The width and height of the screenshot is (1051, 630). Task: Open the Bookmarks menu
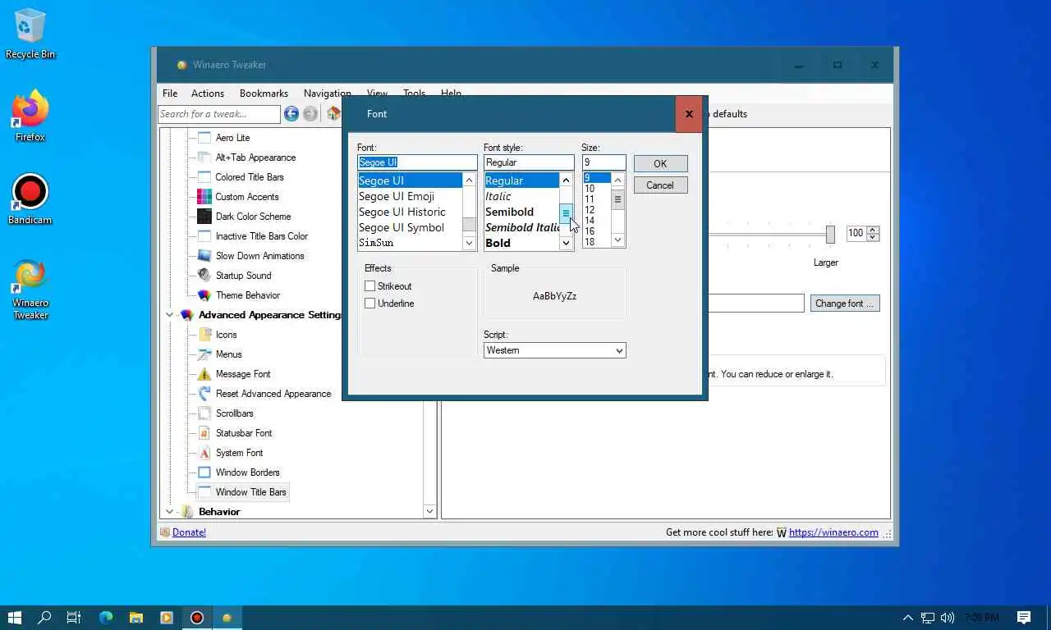click(x=264, y=94)
